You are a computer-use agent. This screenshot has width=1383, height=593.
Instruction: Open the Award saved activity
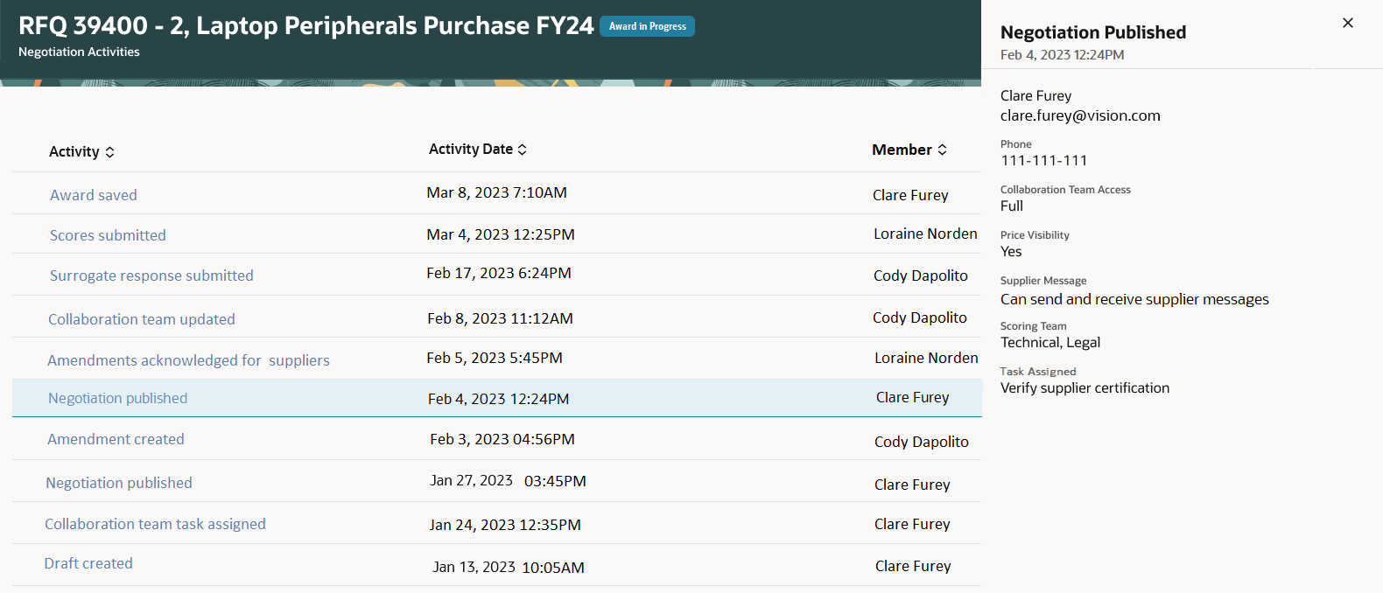(94, 195)
